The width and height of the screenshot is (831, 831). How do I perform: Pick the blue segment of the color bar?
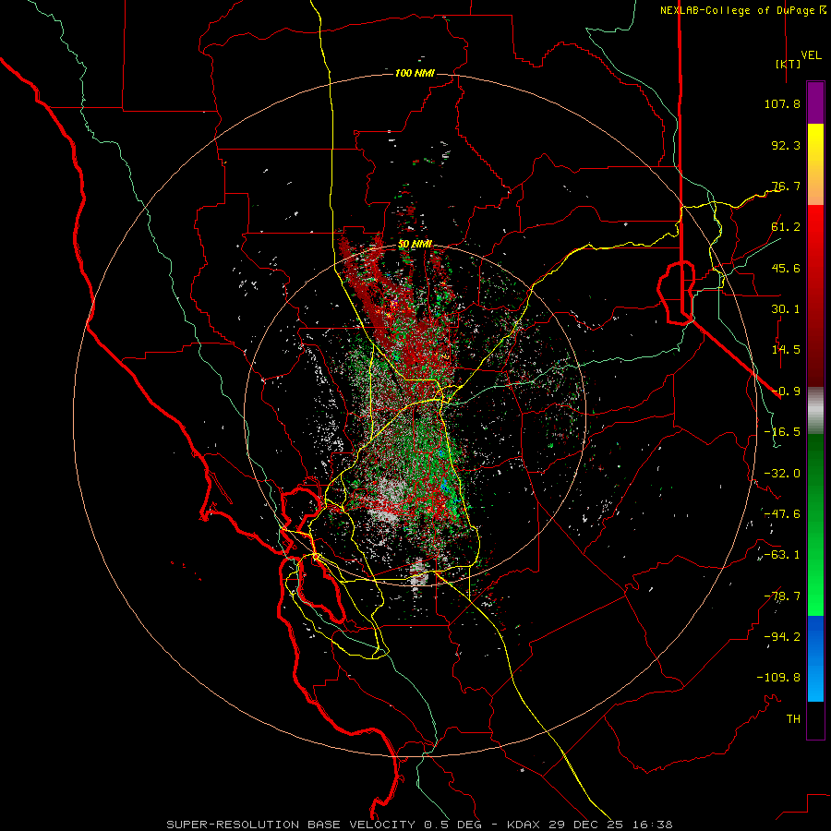coord(815,658)
